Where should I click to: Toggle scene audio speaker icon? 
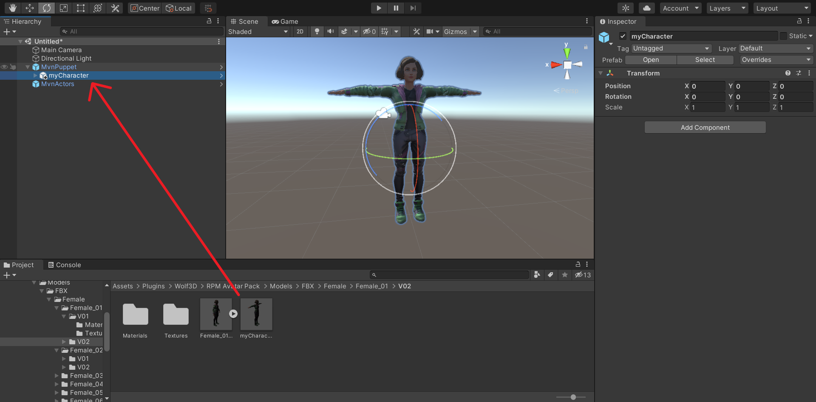pyautogui.click(x=330, y=31)
